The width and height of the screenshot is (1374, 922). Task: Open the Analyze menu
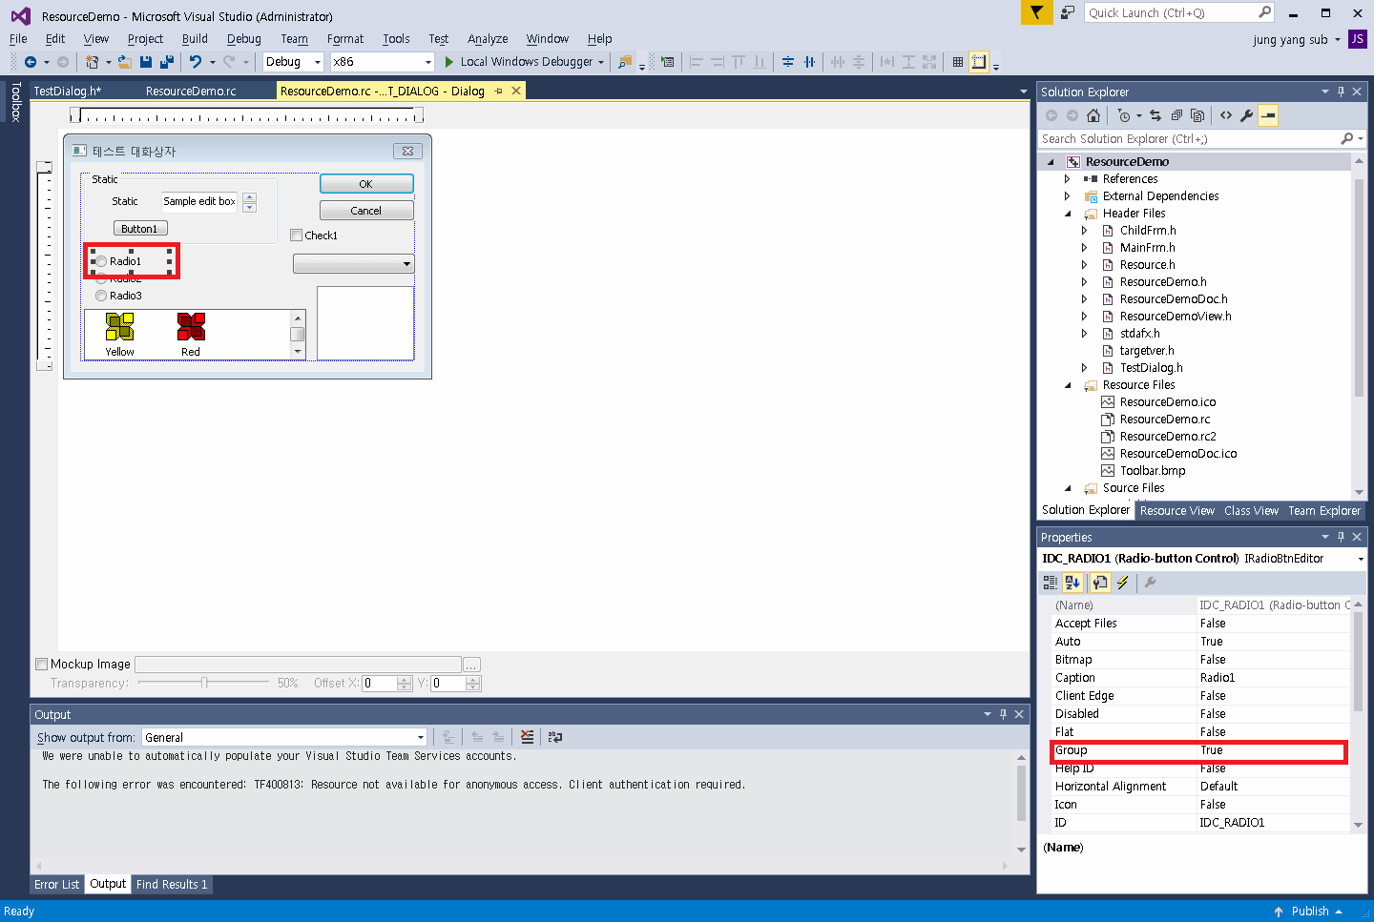point(488,39)
